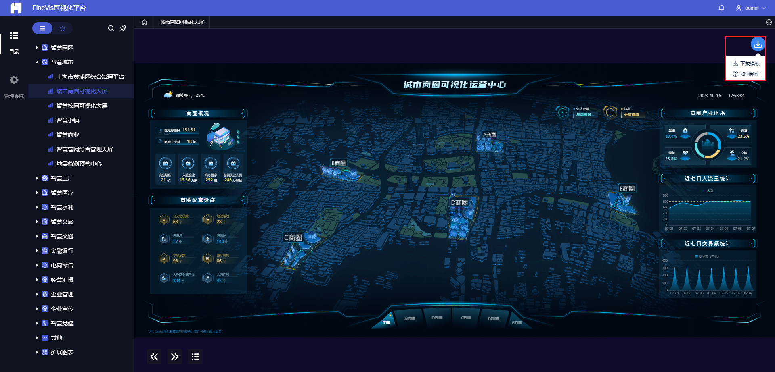Expand the 智慧园区 tree node
Screen dimensions: 775x372
(x=38, y=48)
